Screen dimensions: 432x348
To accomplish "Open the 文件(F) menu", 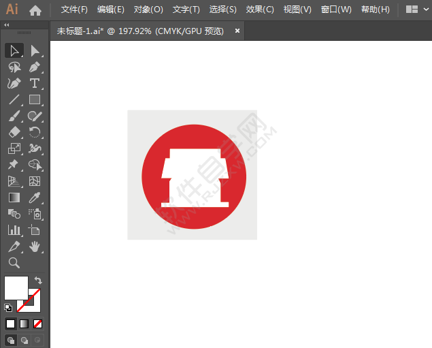I will [74, 10].
